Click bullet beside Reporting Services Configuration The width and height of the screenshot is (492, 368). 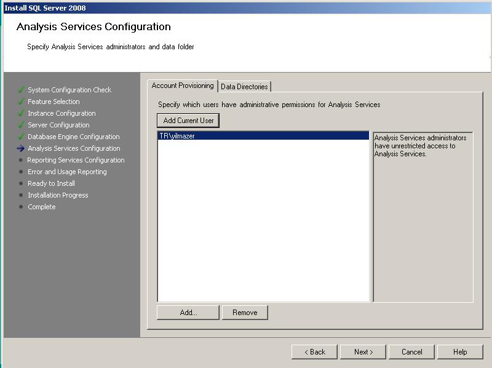pos(21,160)
